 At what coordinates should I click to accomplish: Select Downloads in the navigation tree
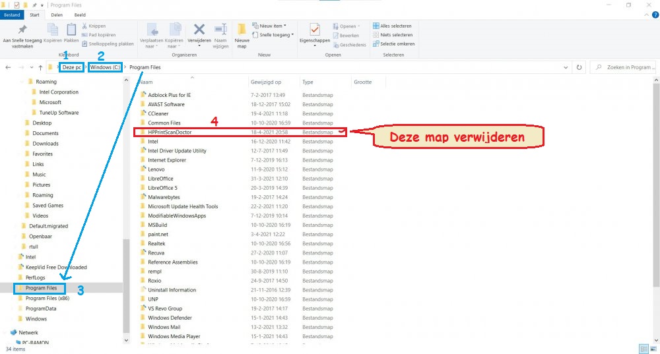(45, 143)
